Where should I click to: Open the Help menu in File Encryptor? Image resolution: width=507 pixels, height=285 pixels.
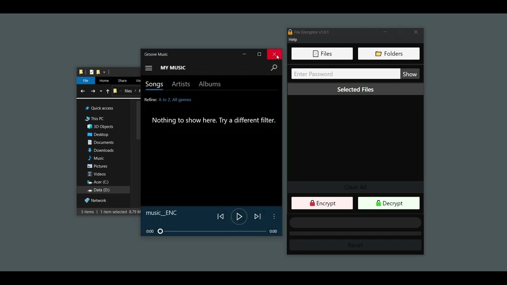pos(293,40)
